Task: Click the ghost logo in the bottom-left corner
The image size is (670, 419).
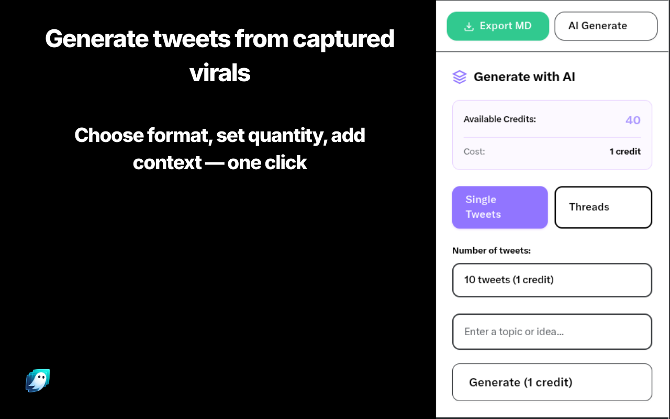Action: (x=38, y=381)
